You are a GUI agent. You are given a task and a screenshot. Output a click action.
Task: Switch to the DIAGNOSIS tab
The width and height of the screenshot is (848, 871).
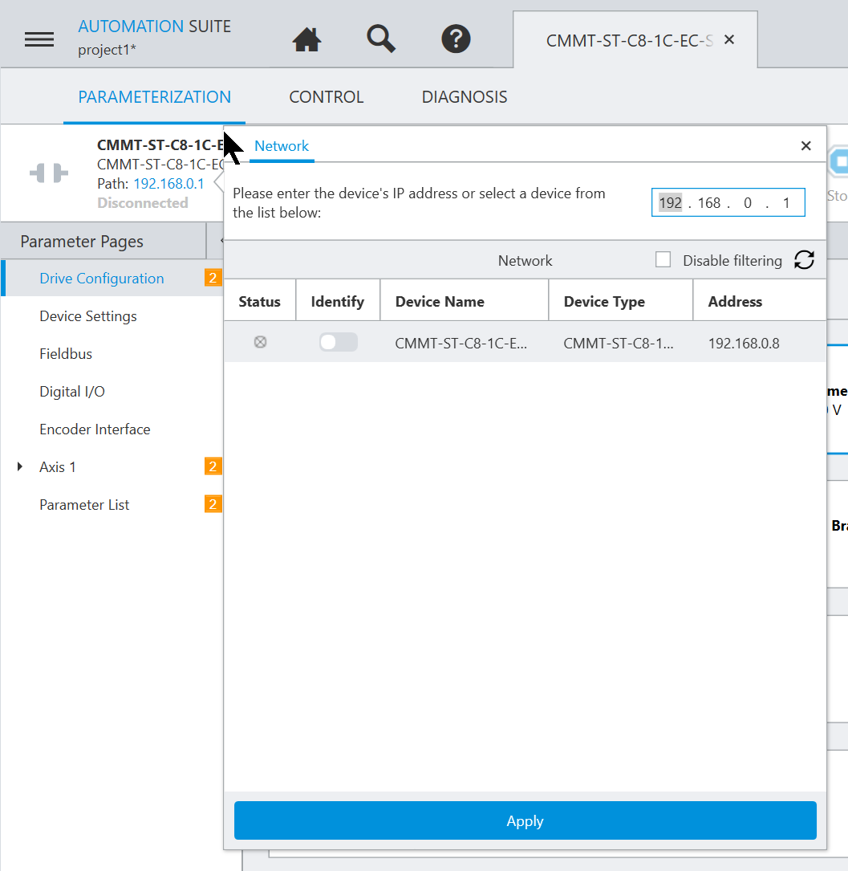(x=465, y=97)
